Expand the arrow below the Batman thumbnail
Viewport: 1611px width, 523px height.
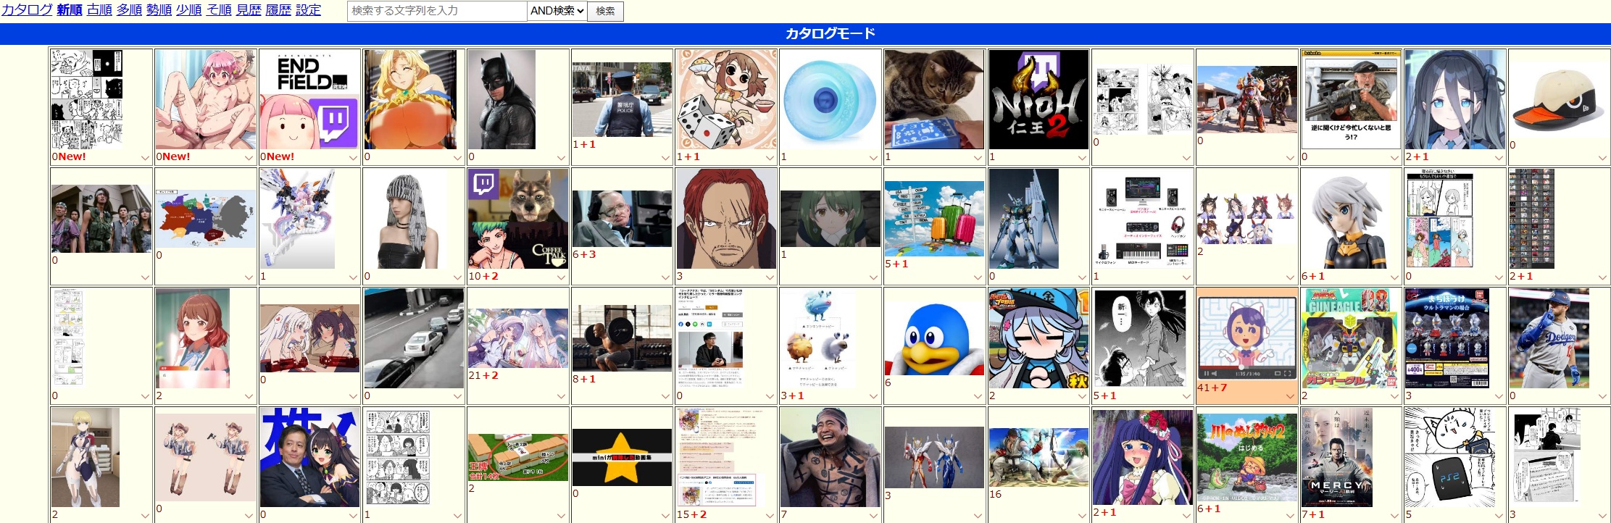pos(561,158)
